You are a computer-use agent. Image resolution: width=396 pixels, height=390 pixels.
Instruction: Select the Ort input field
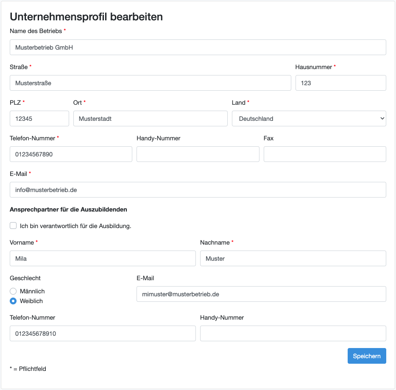pyautogui.click(x=150, y=119)
